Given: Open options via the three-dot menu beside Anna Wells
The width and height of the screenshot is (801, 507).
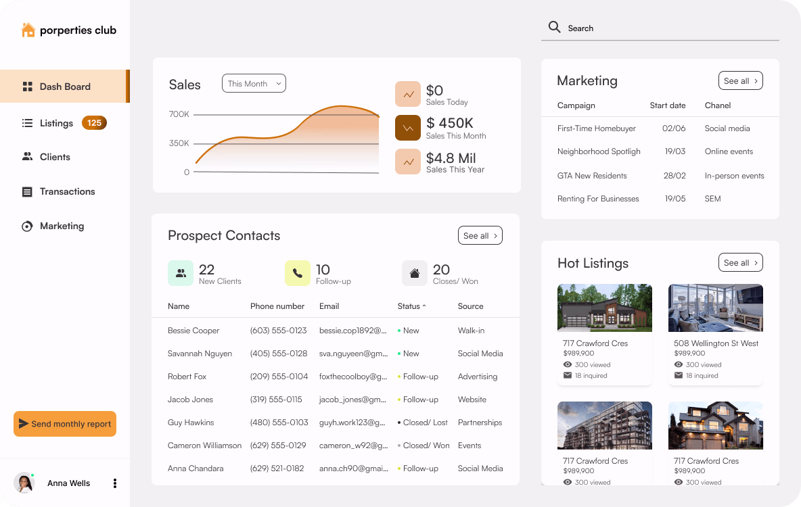Looking at the screenshot, I should coord(114,483).
